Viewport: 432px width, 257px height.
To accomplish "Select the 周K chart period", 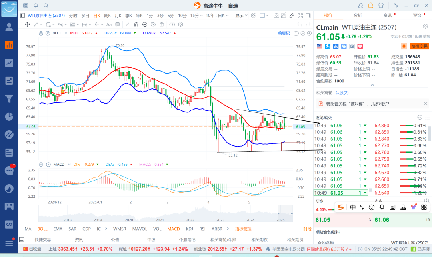I will pos(108,16).
